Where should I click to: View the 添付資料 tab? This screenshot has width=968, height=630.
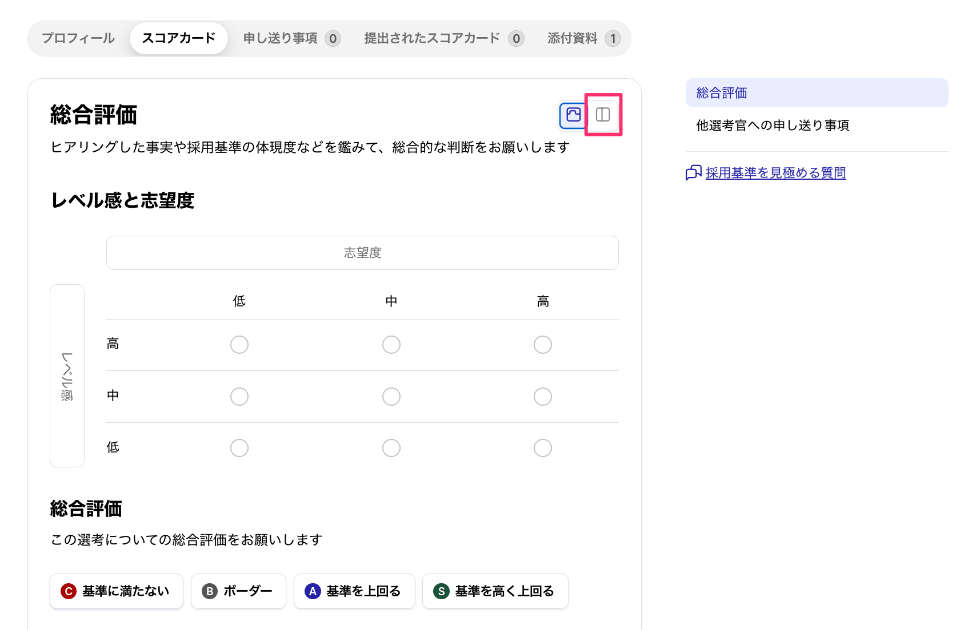[573, 38]
